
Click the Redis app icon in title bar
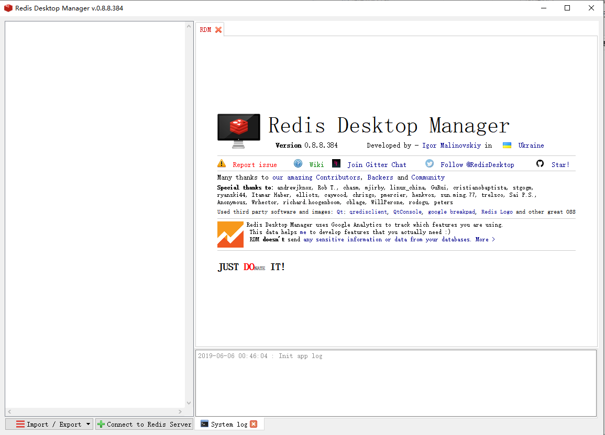click(x=8, y=8)
